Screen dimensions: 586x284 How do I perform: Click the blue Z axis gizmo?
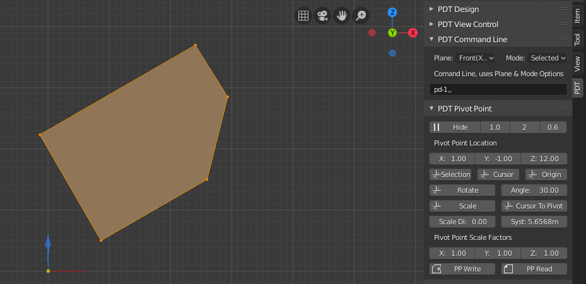coord(392,13)
